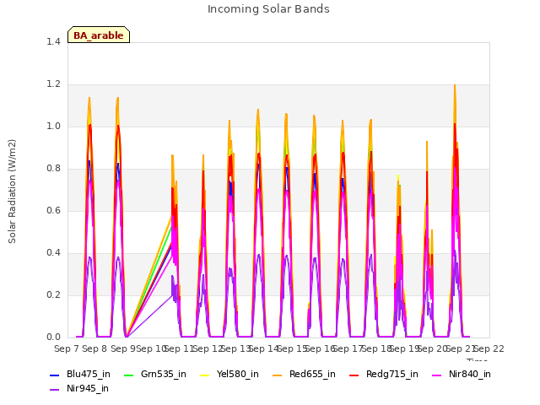Click the Grn535_in legend color swatch
The width and height of the screenshot is (540, 405).
[x=128, y=375]
